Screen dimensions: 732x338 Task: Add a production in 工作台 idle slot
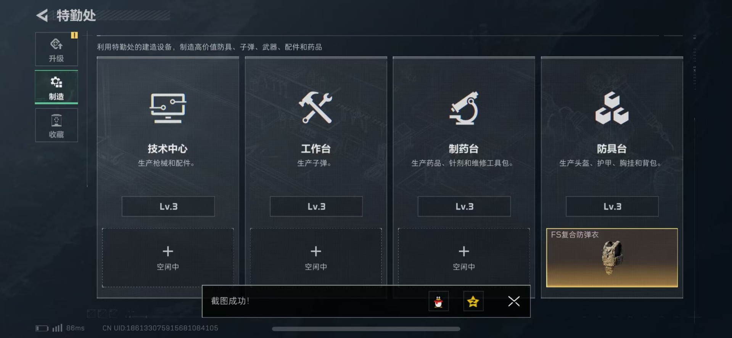pos(316,256)
